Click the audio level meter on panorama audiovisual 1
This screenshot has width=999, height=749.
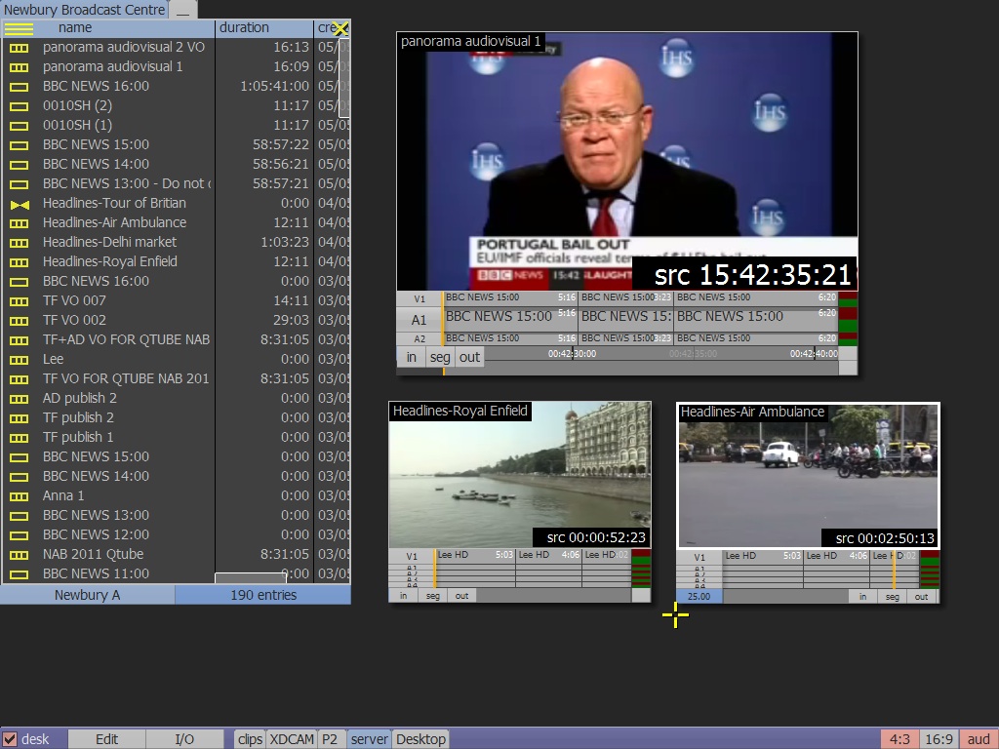point(848,319)
